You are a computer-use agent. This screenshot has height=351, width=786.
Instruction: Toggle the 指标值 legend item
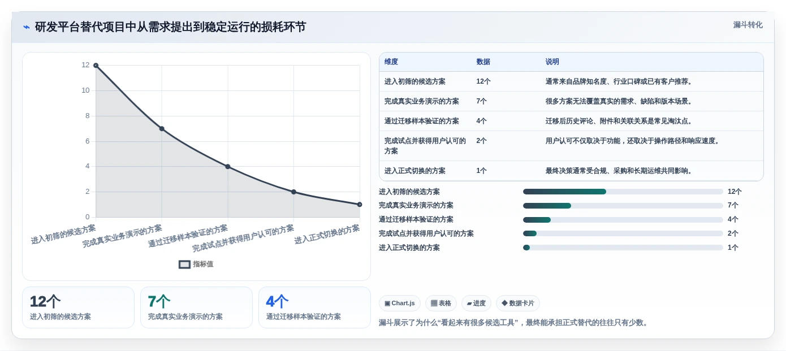[x=196, y=264]
